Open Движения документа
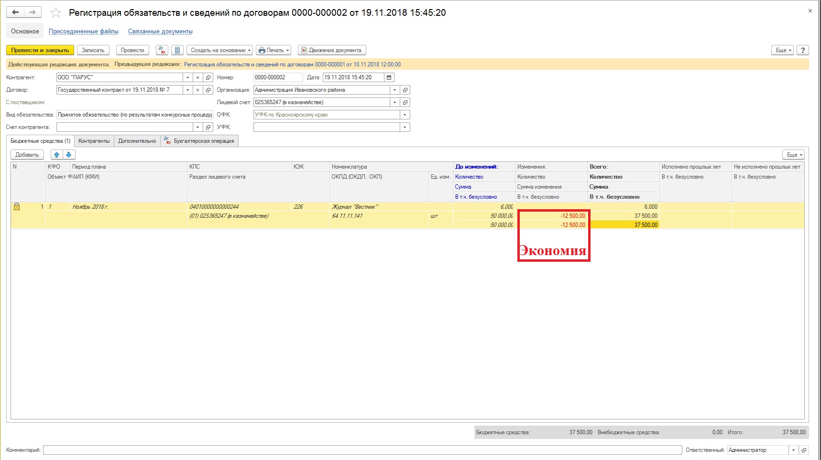 click(x=332, y=50)
